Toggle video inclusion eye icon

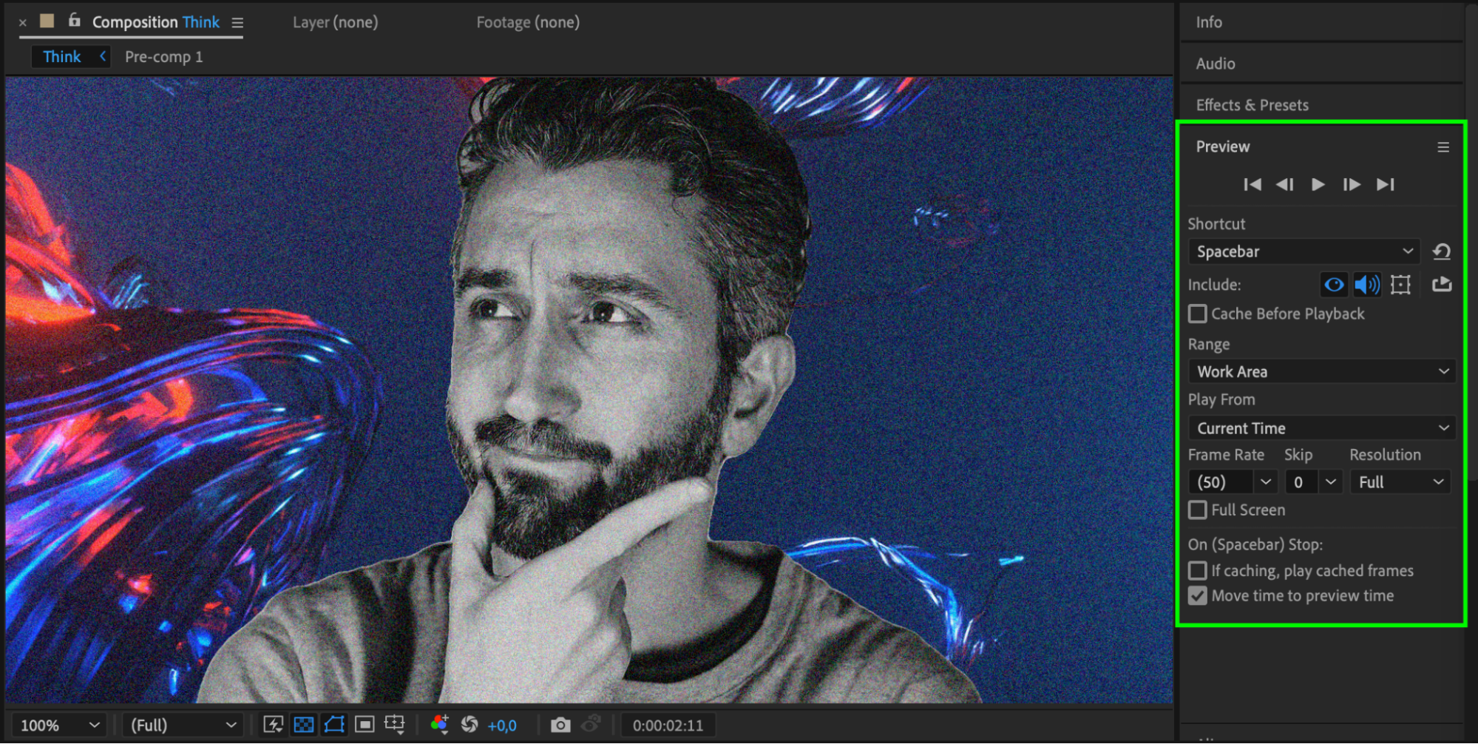pyautogui.click(x=1334, y=285)
